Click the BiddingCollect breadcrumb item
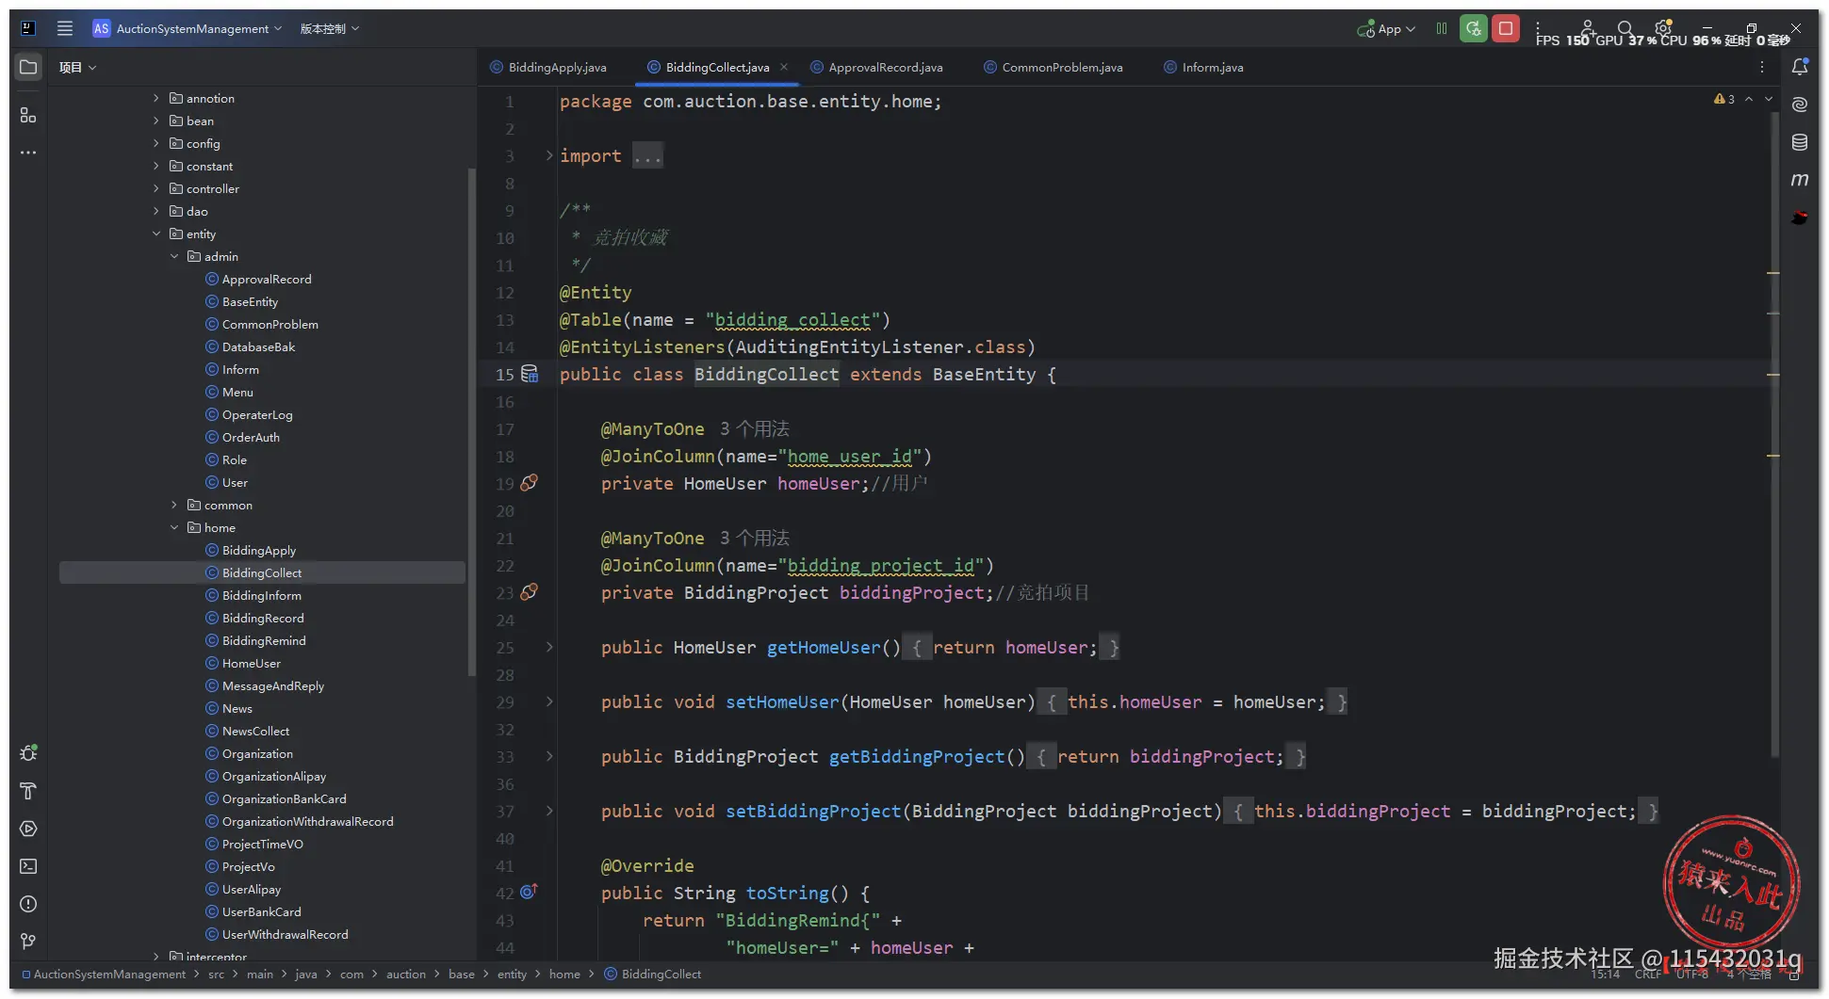This screenshot has height=999, width=1829. (652, 974)
